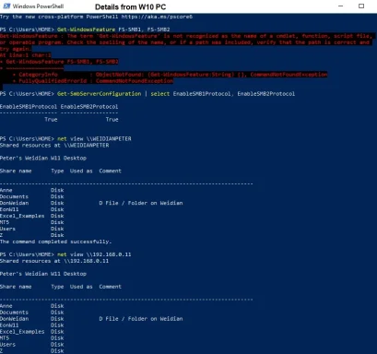The width and height of the screenshot is (377, 354).
Task: Click the 'Shared resources at \\192.168.0.11' line
Action: point(54,261)
